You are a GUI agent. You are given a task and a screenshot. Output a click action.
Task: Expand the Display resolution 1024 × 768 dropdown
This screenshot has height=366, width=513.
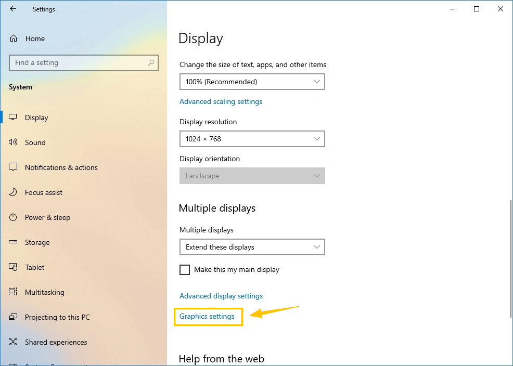[252, 139]
